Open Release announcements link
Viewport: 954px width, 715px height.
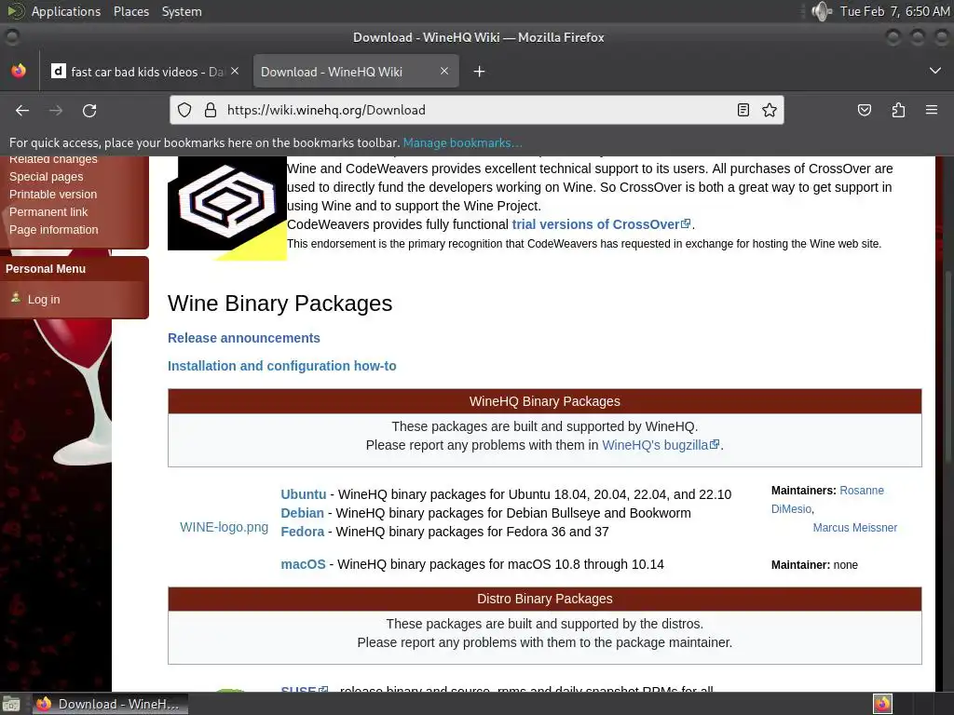click(244, 338)
